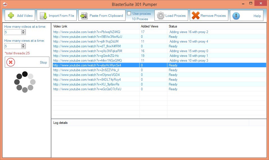Click the BlasterSuite app icon in title bar
Viewport: 269px width, 160px height.
[x=5, y=4]
